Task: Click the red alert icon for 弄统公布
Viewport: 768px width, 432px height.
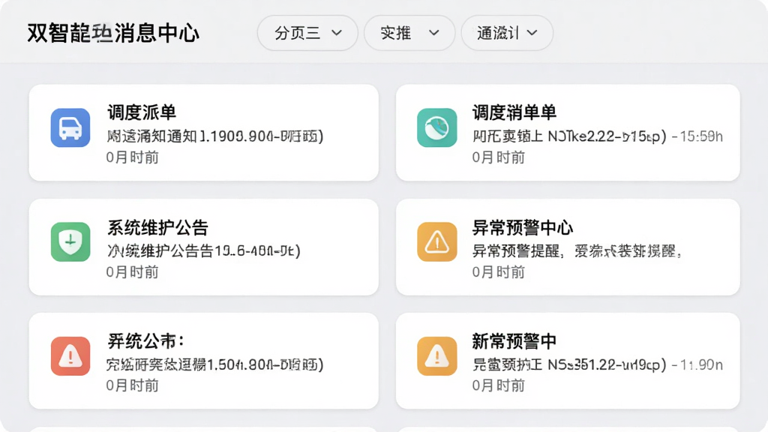Action: (70, 356)
